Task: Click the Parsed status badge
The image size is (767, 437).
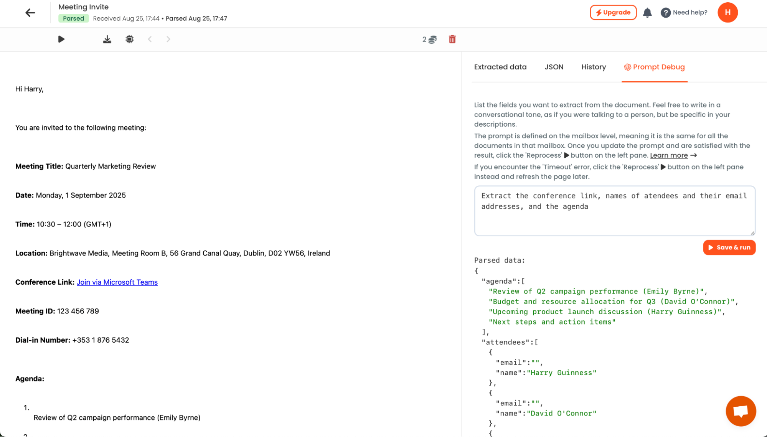Action: coord(73,18)
